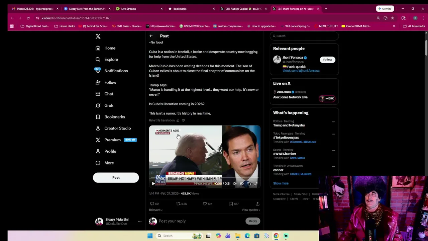Repost the post with 6.5K reposts

(182, 204)
